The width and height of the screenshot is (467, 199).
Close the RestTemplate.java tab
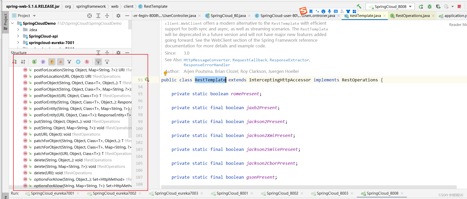[384, 16]
